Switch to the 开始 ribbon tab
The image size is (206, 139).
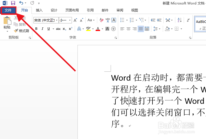click(x=25, y=10)
